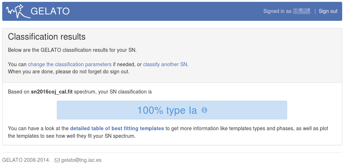
Task: Sign out of the GELATO account
Action: point(328,11)
